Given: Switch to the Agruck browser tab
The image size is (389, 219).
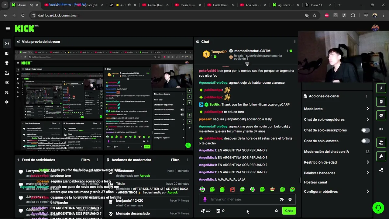Looking at the screenshot, I should pyautogui.click(x=90, y=5).
